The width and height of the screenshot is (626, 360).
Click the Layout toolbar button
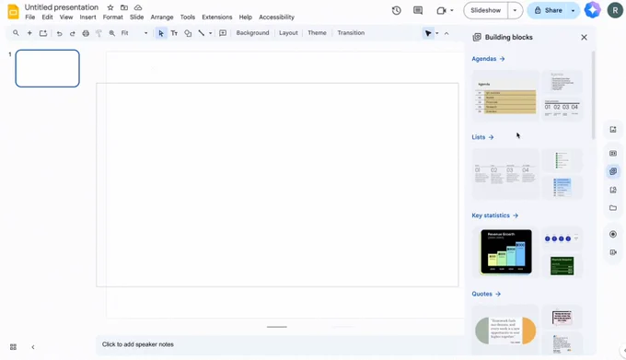288,33
